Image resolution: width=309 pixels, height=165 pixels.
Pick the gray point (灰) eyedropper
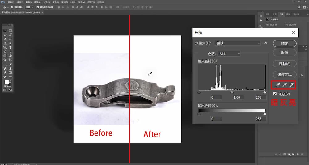click(x=285, y=85)
